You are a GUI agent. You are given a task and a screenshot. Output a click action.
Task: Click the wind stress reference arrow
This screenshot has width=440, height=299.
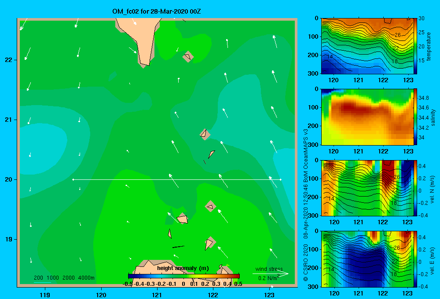271,273
